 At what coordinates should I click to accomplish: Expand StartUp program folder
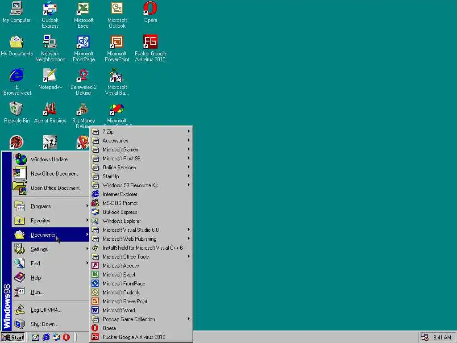(141, 176)
